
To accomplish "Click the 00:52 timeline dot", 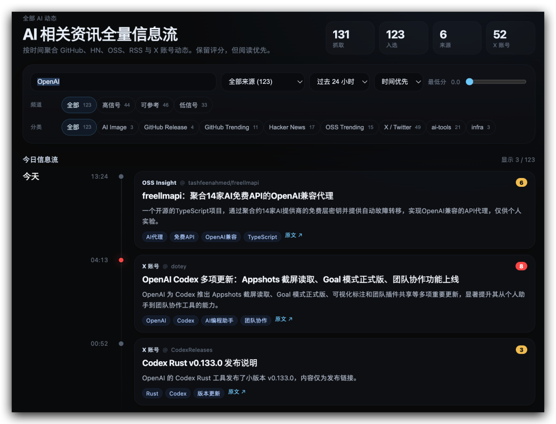I will [121, 344].
